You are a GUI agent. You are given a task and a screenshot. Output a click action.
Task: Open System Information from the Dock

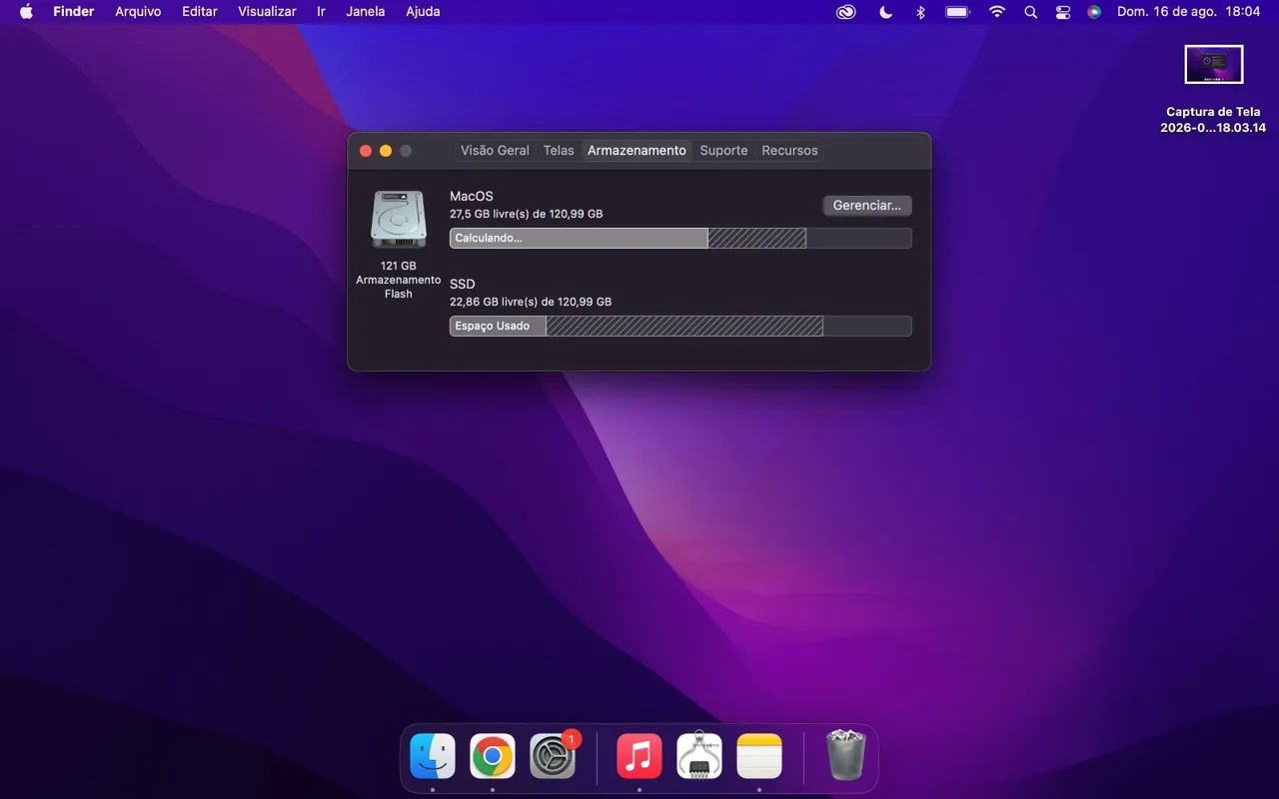[x=699, y=756]
